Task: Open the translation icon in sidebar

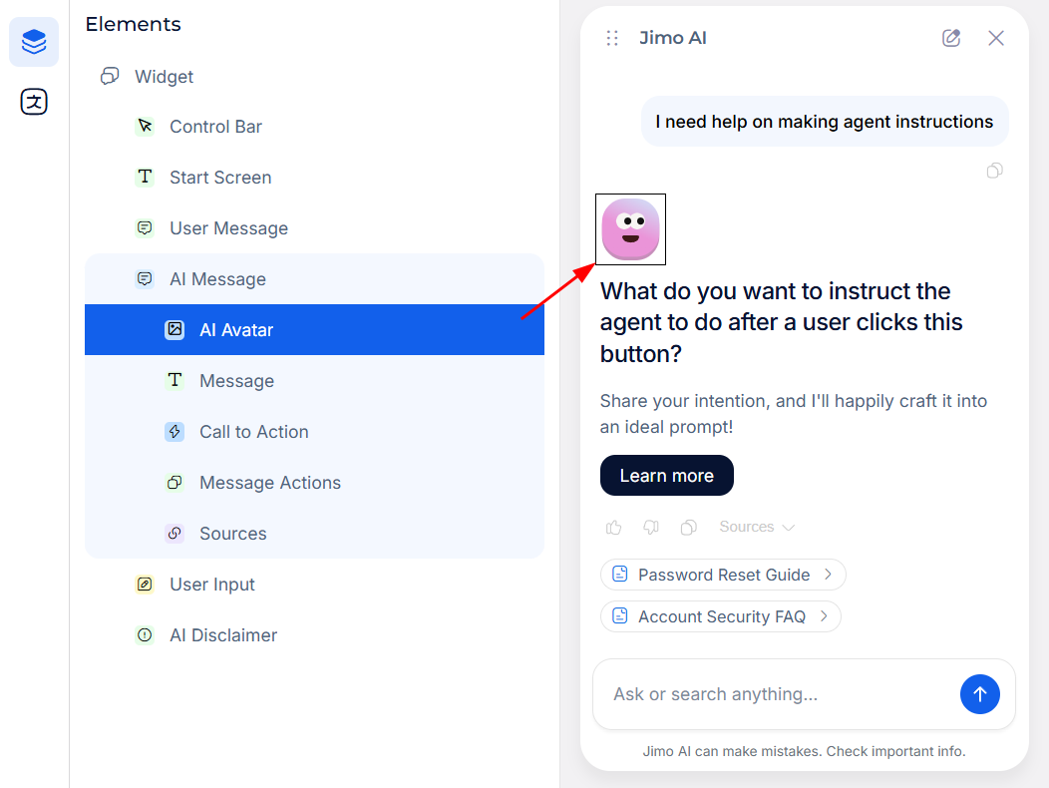Action: pyautogui.click(x=34, y=102)
